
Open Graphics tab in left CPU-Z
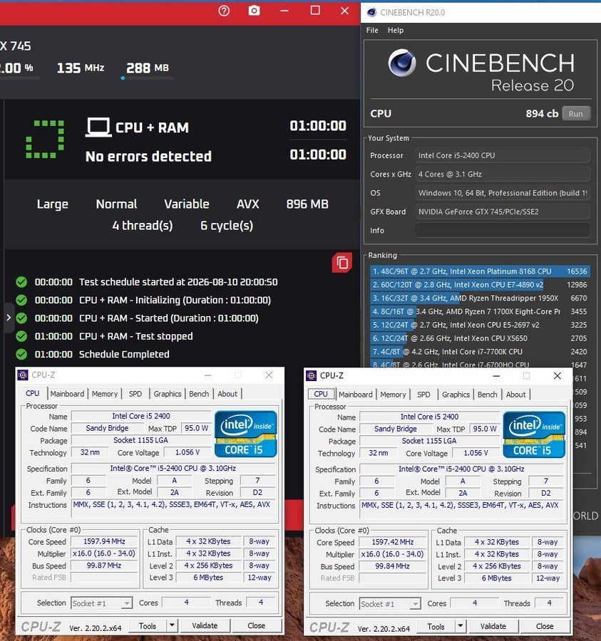[x=168, y=394]
